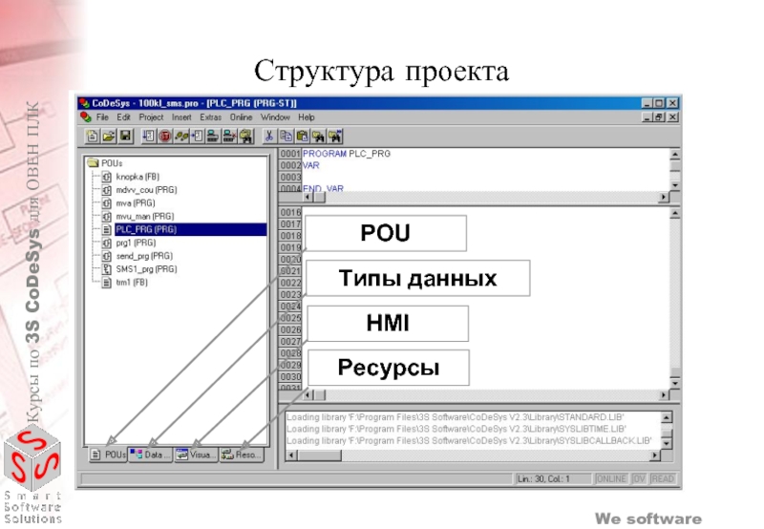Click the OV overwrite status indicator
This screenshot has width=764, height=529.
click(x=639, y=478)
